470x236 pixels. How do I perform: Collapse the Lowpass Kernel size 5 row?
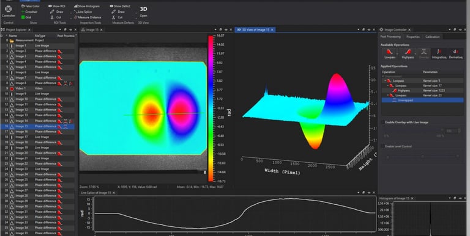tap(385, 80)
